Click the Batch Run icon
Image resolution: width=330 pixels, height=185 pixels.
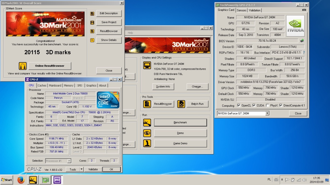(181, 104)
